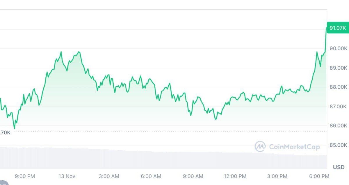Click the 3:00 PM time label

(x=277, y=176)
